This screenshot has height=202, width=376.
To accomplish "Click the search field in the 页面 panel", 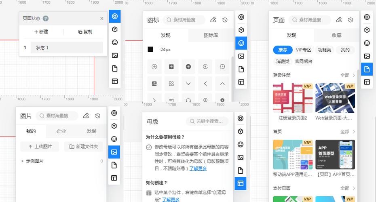I will [310, 20].
